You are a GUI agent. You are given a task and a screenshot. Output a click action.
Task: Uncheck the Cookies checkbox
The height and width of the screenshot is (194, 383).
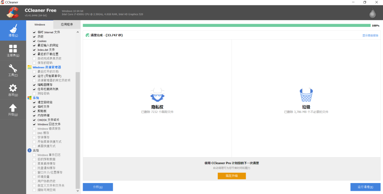coord(34,41)
